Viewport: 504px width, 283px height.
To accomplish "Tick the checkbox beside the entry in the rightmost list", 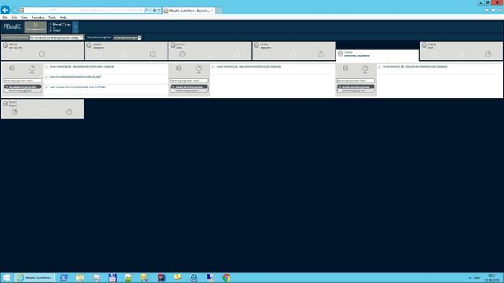I will coord(379,67).
